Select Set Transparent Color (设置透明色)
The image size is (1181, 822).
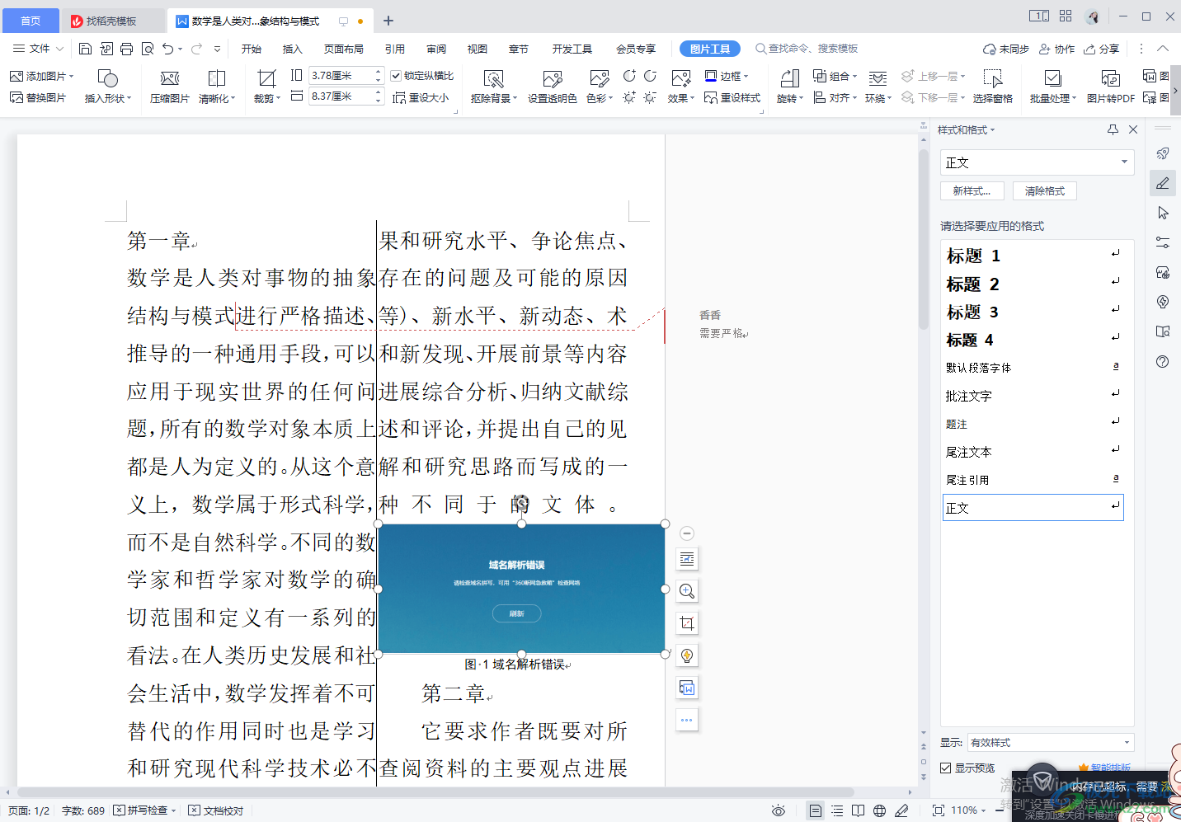click(x=553, y=87)
